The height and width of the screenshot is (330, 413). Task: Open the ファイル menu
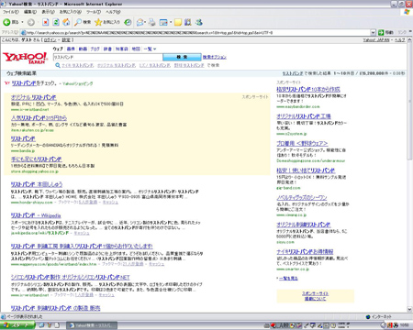(x=11, y=12)
